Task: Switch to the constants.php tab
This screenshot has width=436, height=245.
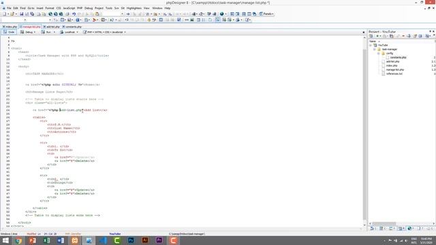Action: tap(72, 27)
